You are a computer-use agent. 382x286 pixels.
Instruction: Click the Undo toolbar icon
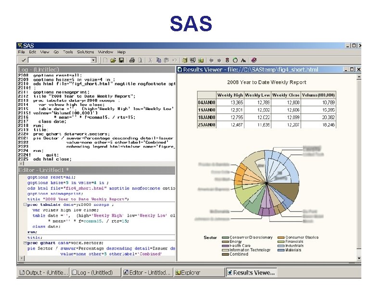point(175,60)
